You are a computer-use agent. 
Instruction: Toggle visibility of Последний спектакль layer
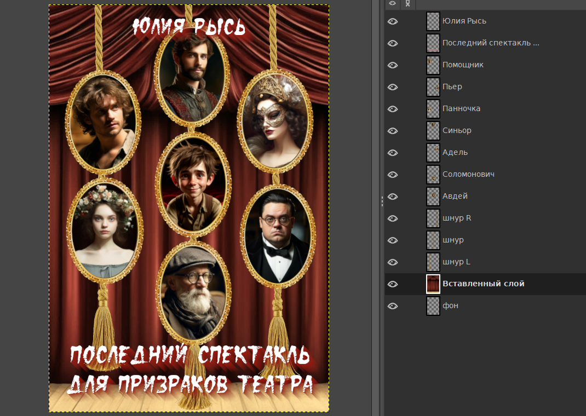(x=393, y=43)
